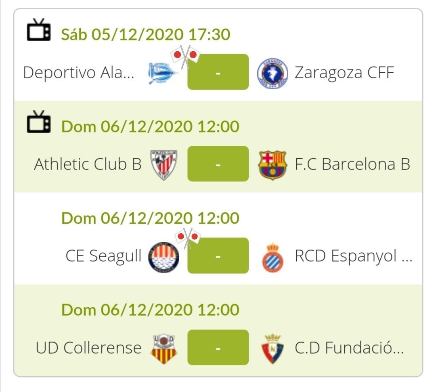This screenshot has width=436, height=392.
Task: Open Athletic Club B vs Barcelona B score
Action: (218, 164)
